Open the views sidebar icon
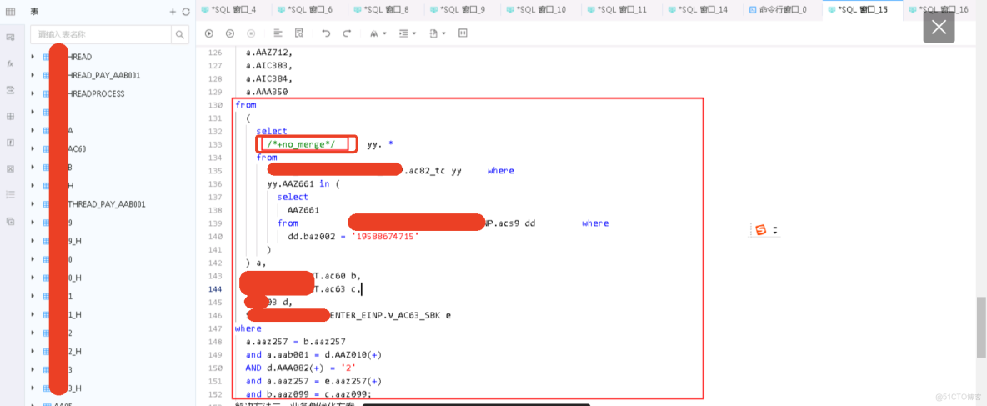This screenshot has width=987, height=406. [10, 38]
